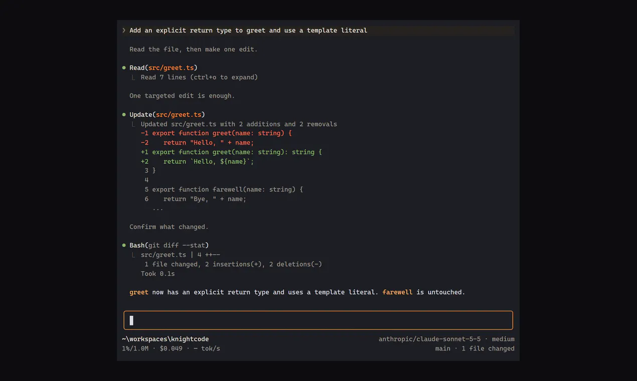Viewport: 637px width, 381px height.
Task: Expand the '...' truncated diff lines
Action: click(x=157, y=209)
